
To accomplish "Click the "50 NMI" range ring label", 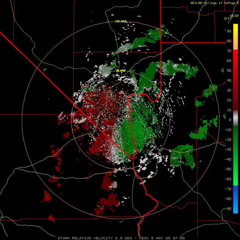I will click(121, 71).
